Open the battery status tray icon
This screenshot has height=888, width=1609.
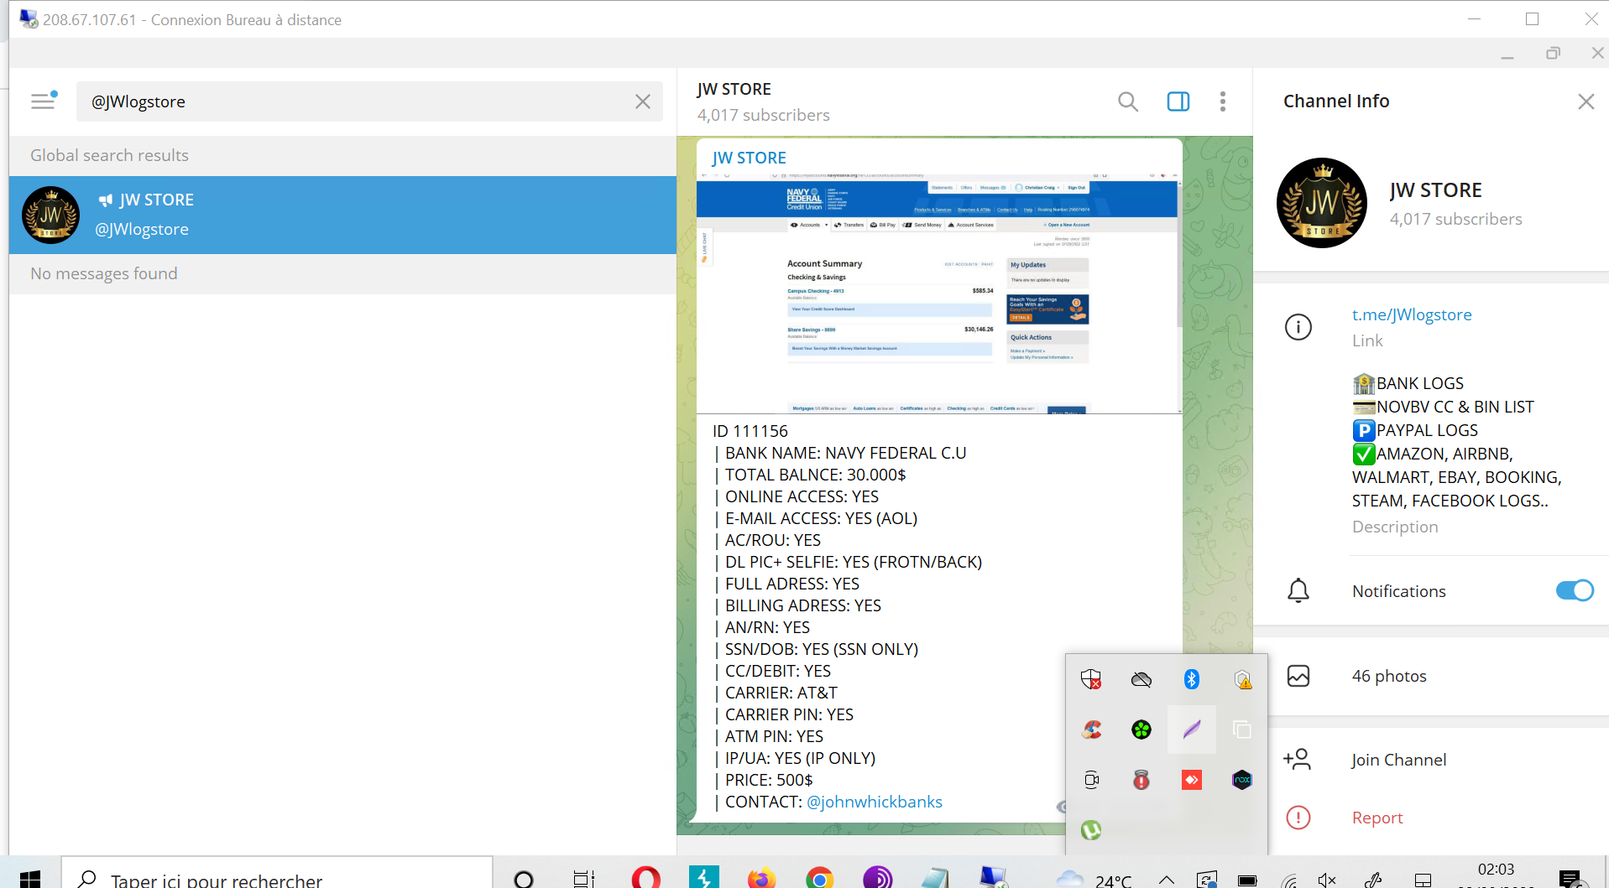(1247, 880)
